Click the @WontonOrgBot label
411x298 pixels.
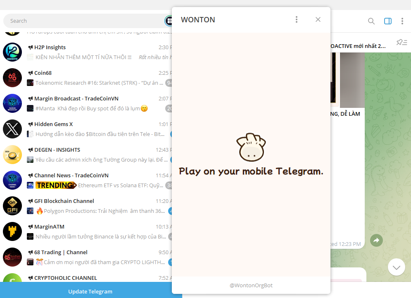tap(251, 285)
